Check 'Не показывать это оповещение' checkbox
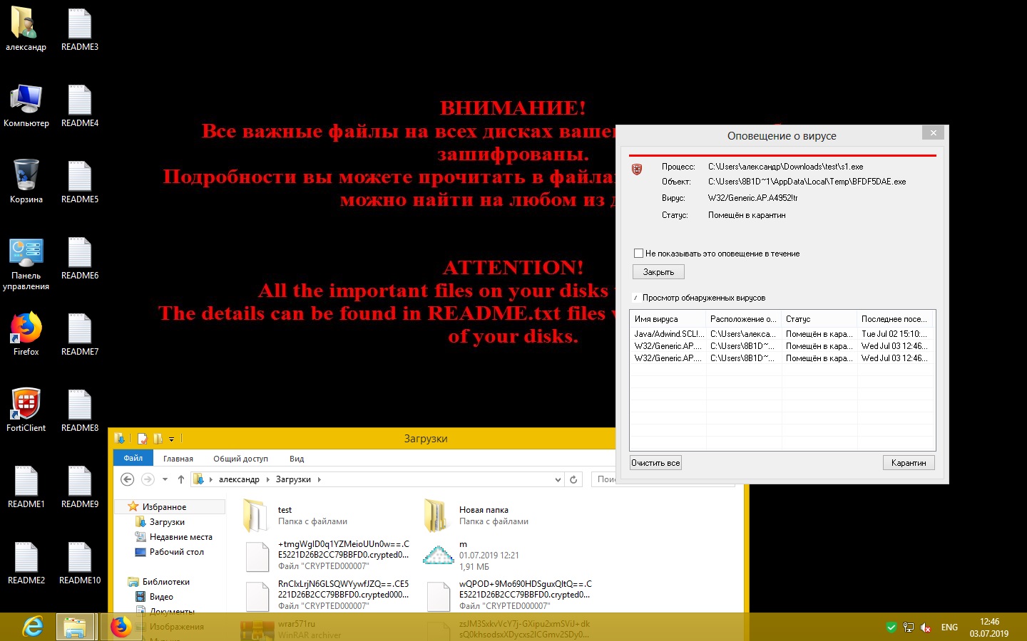The width and height of the screenshot is (1027, 641). tap(638, 253)
